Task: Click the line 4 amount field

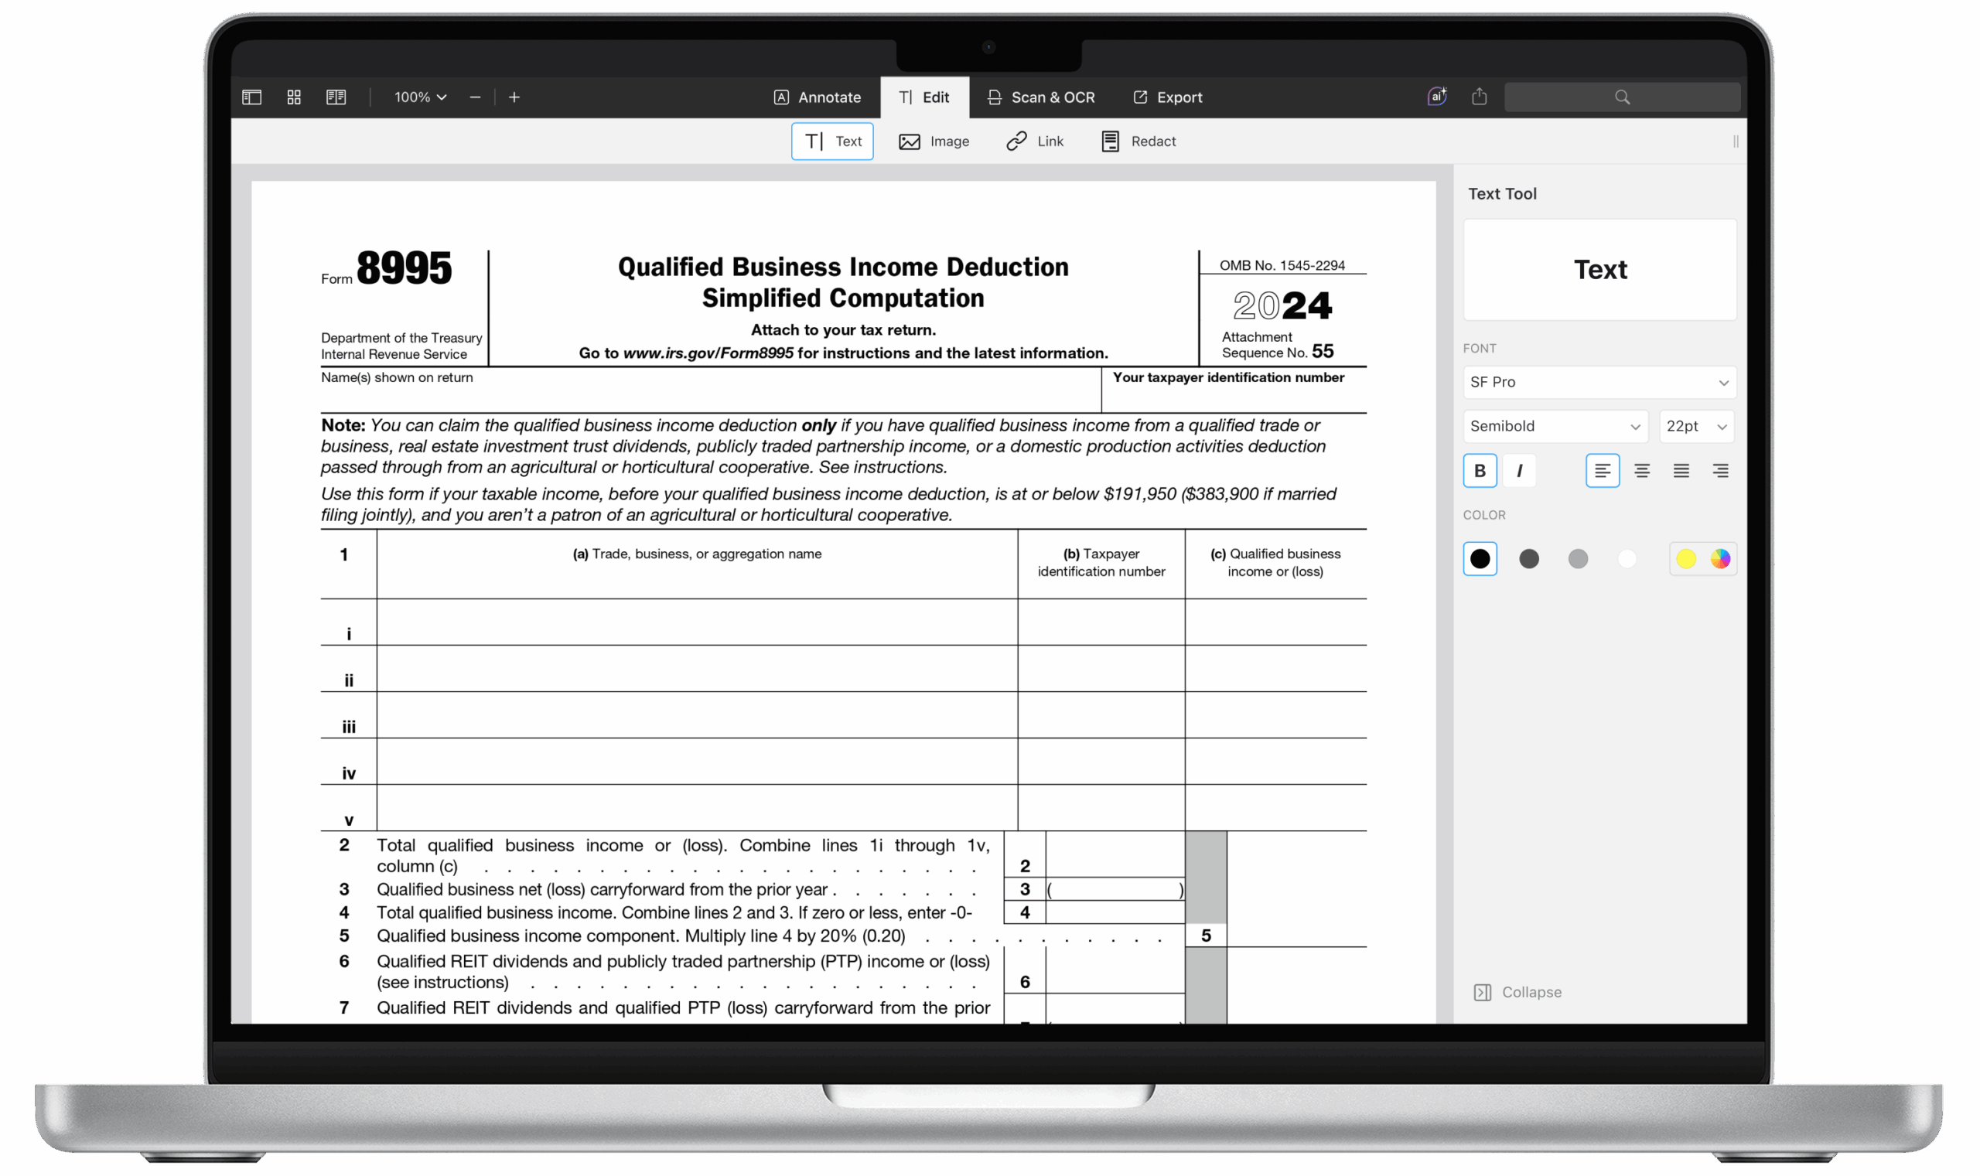Action: point(1115,912)
